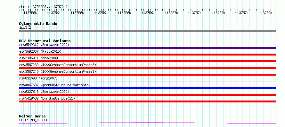Select the blue nsv4067637 variant bar
The width and height of the screenshot is (285, 127).
click(147, 88)
